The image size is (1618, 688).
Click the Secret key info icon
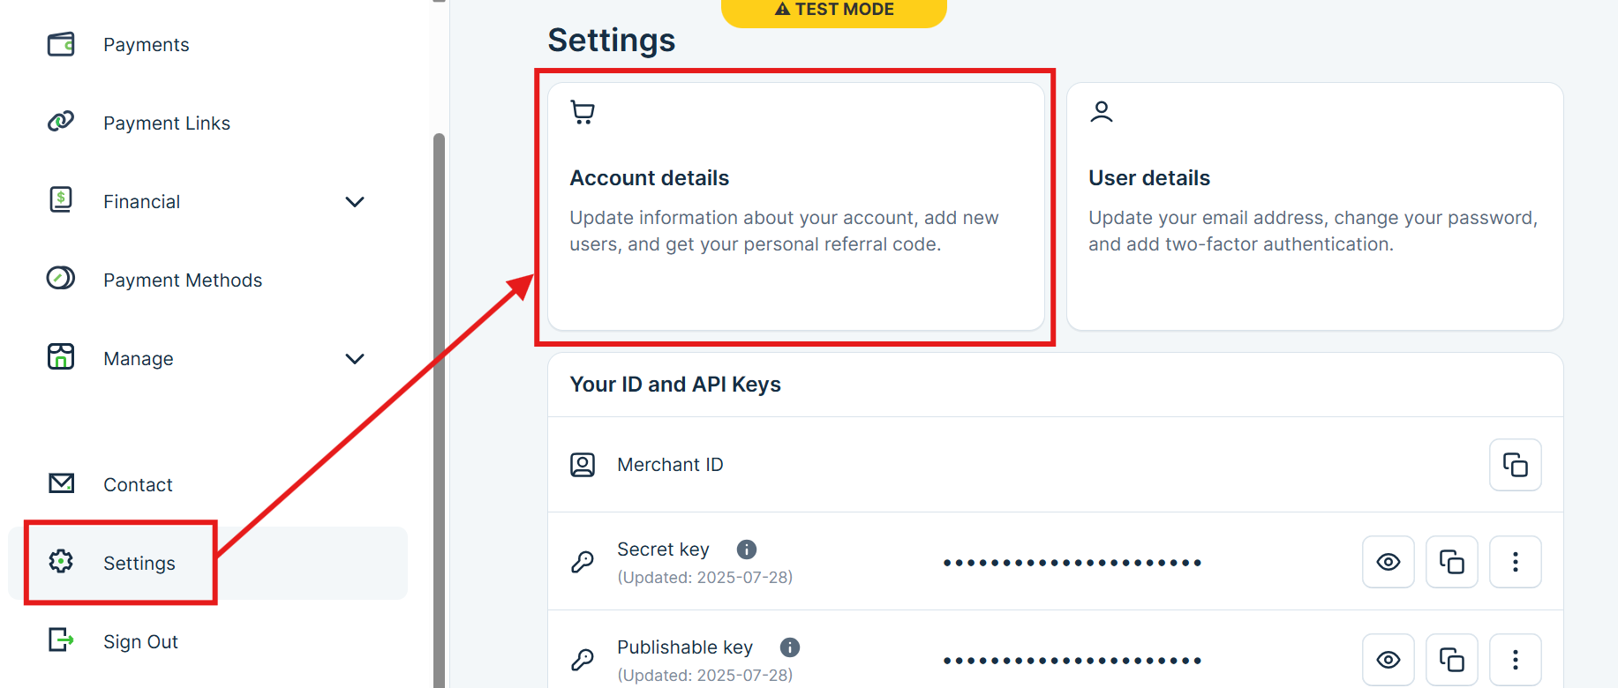pyautogui.click(x=747, y=550)
